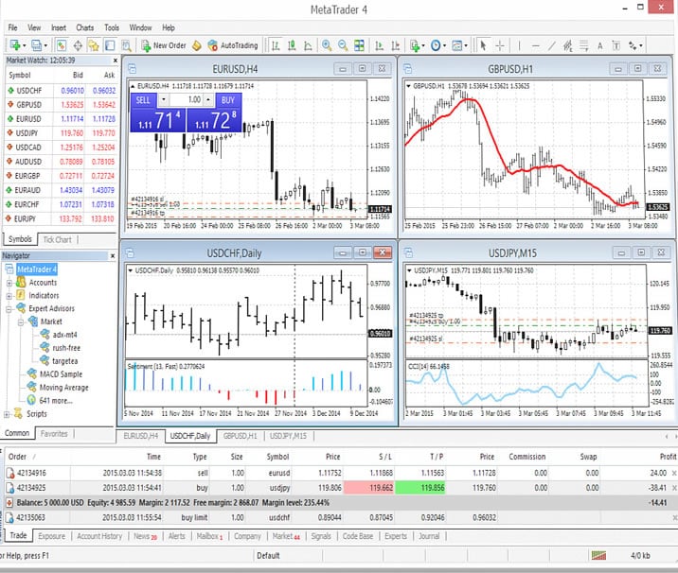The height and width of the screenshot is (573, 678).
Task: Select the text label tool
Action: pos(616,45)
